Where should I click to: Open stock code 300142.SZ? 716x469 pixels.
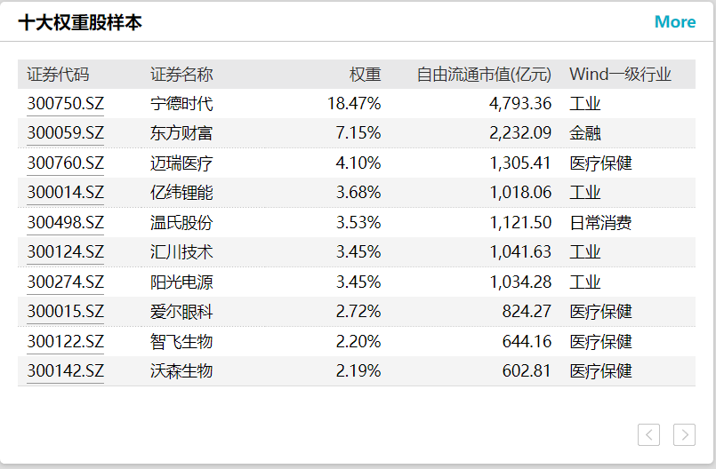point(65,371)
